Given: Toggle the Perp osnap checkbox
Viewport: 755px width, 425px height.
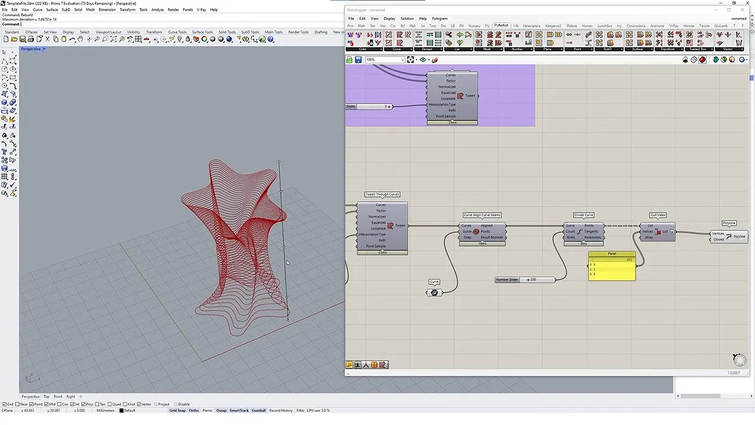Looking at the screenshot, I should coord(83,404).
